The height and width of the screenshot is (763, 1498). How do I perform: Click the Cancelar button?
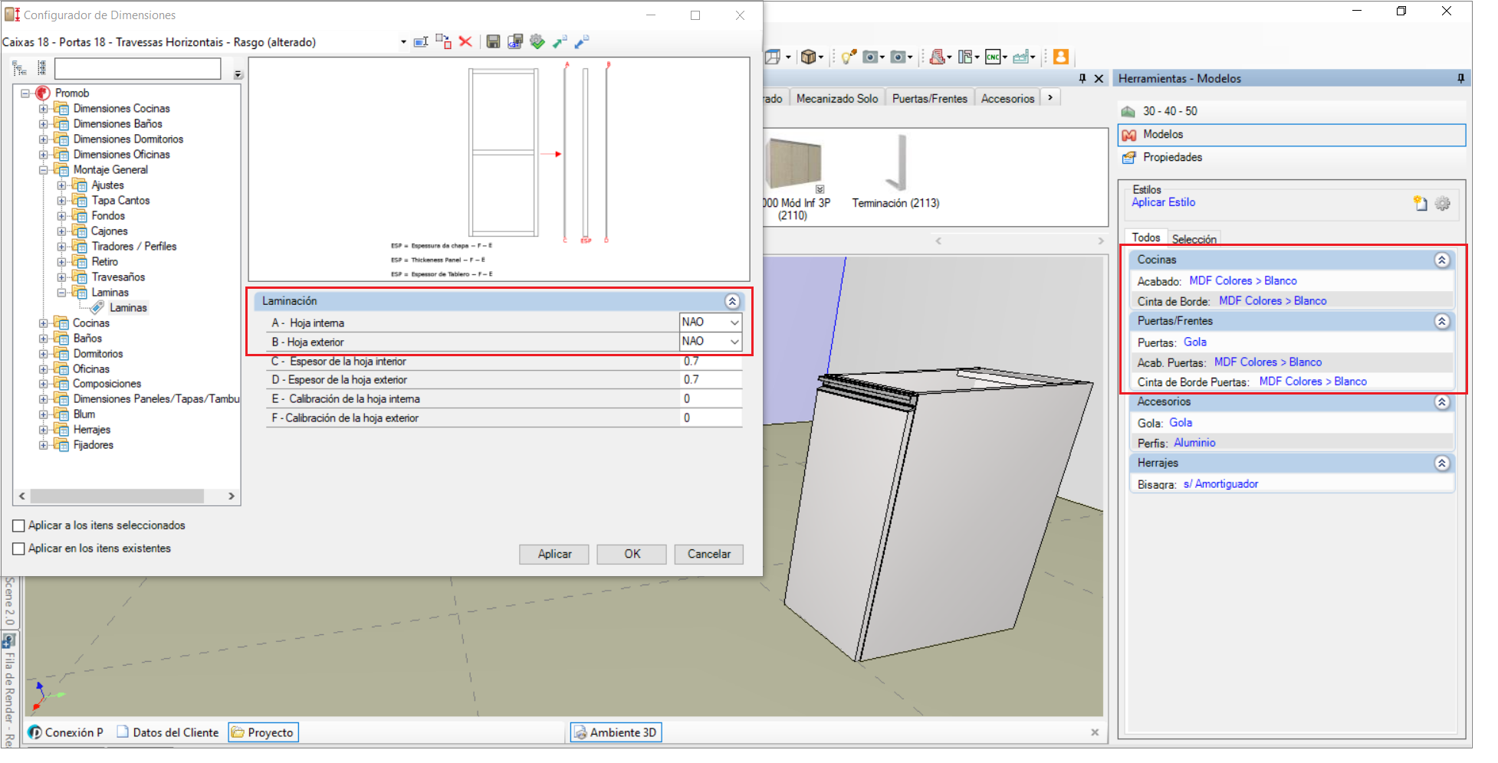[709, 554]
